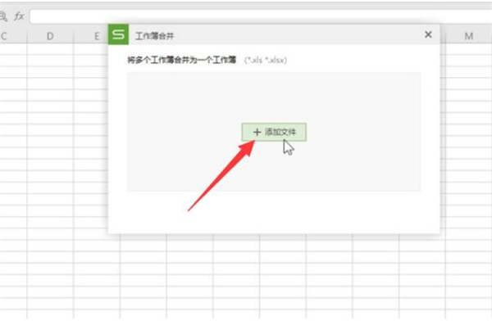Screen dimensions: 492x325
Task: Click the 添加文件 button
Action: (274, 133)
